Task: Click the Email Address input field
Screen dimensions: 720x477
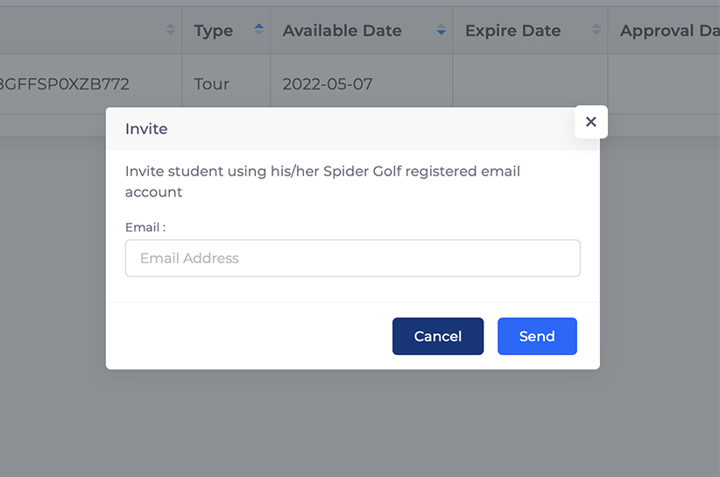Action: (x=352, y=259)
